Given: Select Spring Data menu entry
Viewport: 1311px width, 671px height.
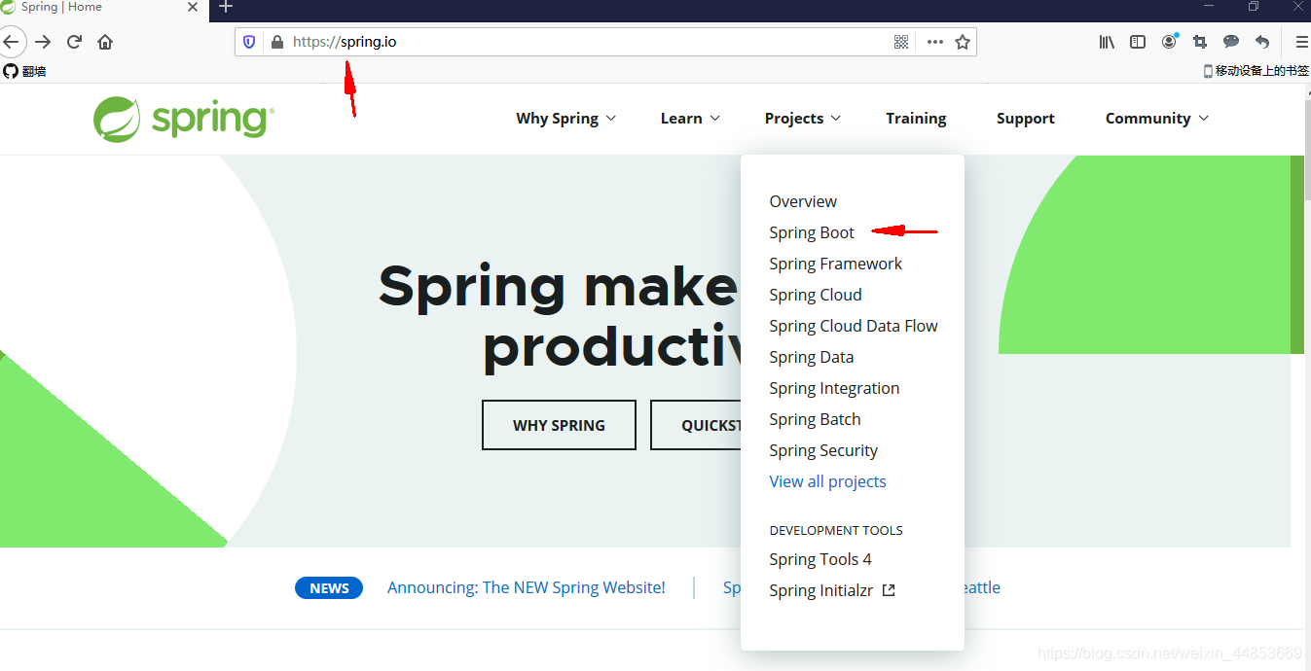Looking at the screenshot, I should point(812,357).
